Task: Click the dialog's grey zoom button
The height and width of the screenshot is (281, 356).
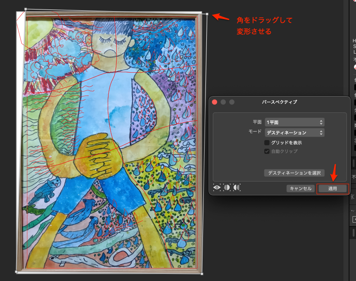Action: coord(232,102)
